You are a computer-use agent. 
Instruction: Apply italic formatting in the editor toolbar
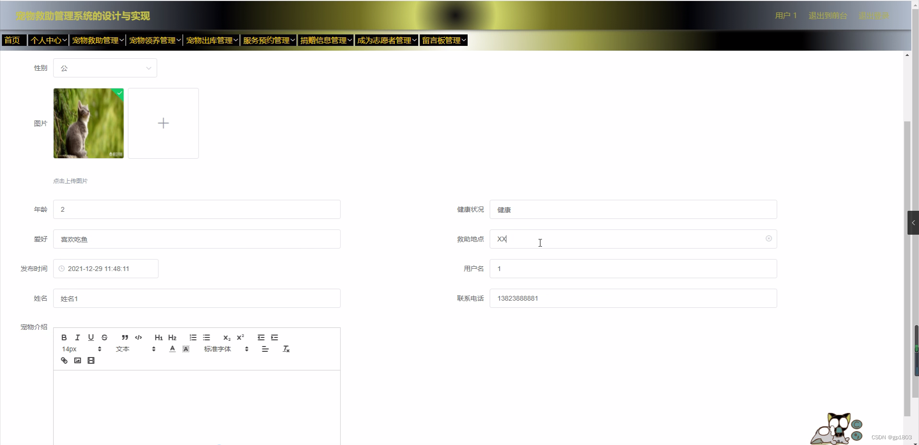click(77, 337)
